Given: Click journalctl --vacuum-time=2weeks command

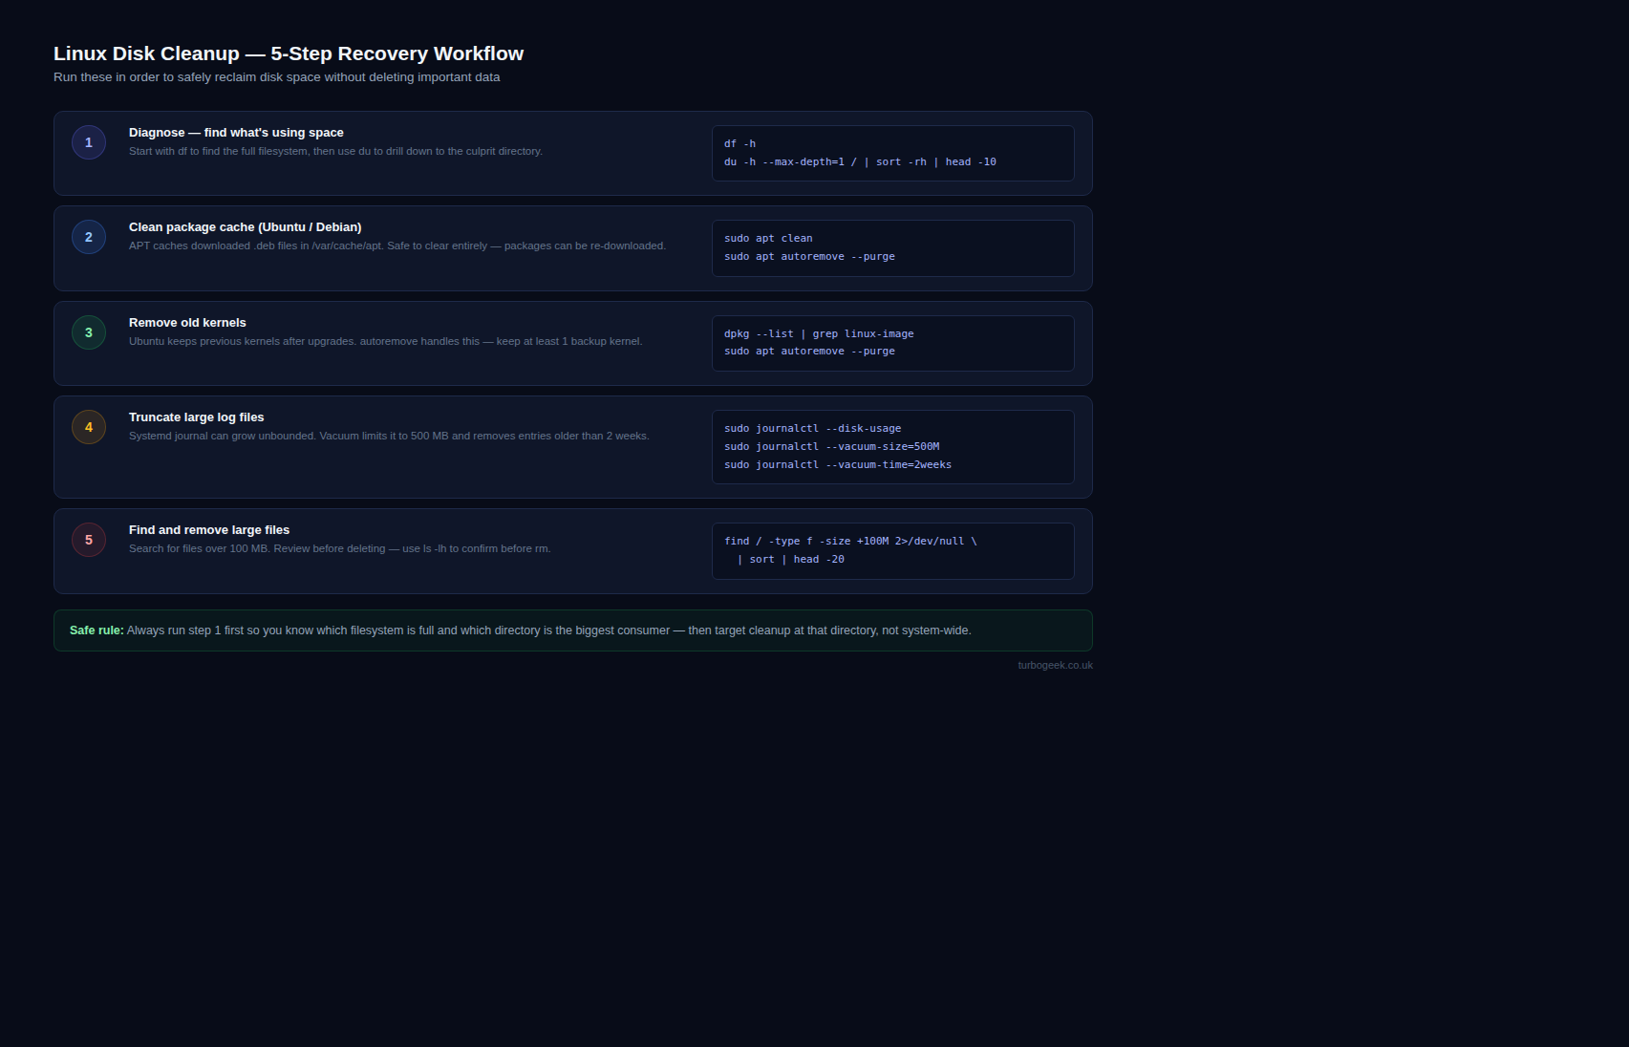Looking at the screenshot, I should click(838, 465).
